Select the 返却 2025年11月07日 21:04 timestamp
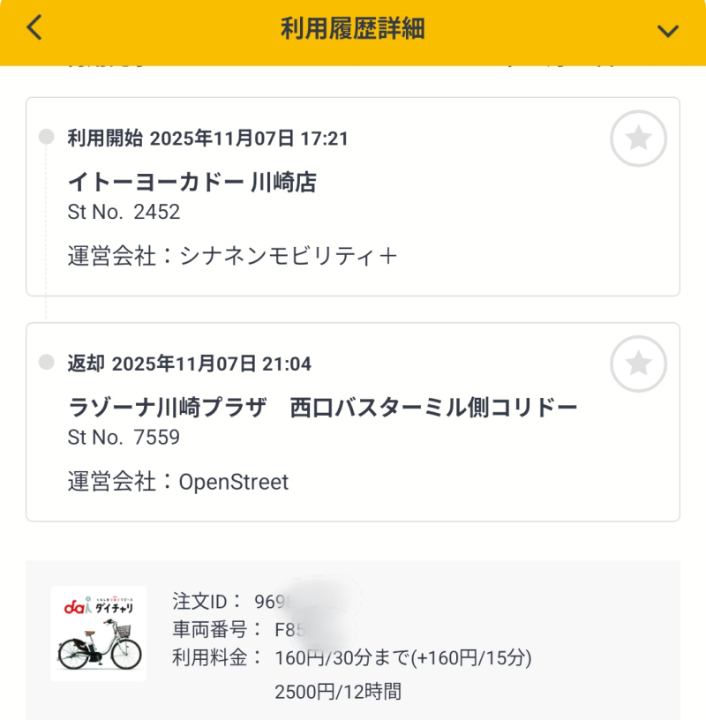Viewport: 706px width, 720px height. (x=189, y=364)
